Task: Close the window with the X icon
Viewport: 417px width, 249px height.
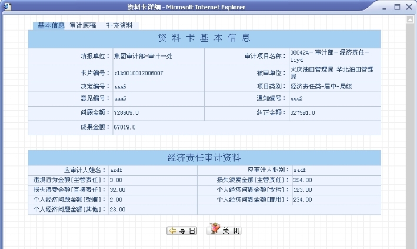Action: pyautogui.click(x=409, y=7)
